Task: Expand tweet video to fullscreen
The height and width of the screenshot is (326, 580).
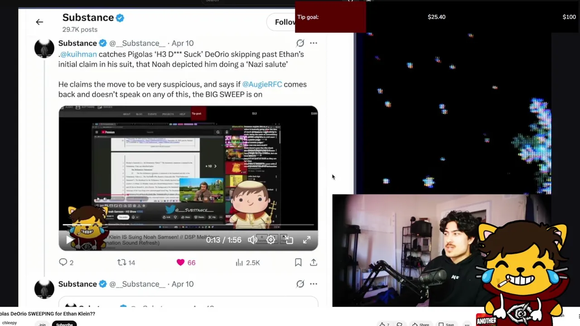Action: [307, 240]
